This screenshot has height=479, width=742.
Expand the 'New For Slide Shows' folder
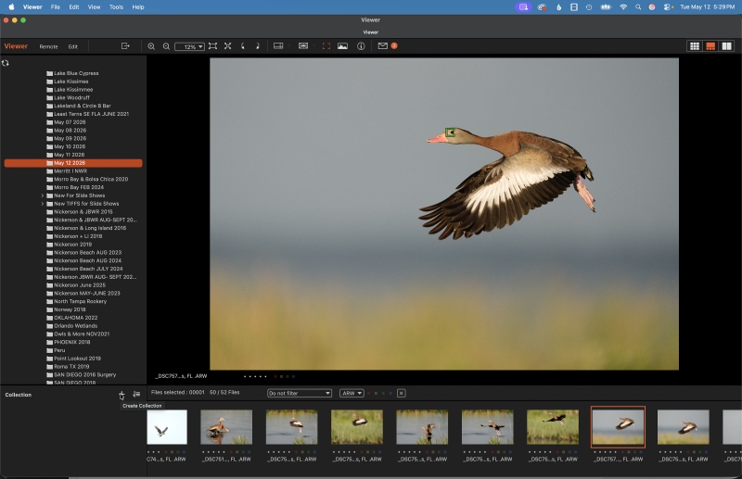tap(42, 195)
